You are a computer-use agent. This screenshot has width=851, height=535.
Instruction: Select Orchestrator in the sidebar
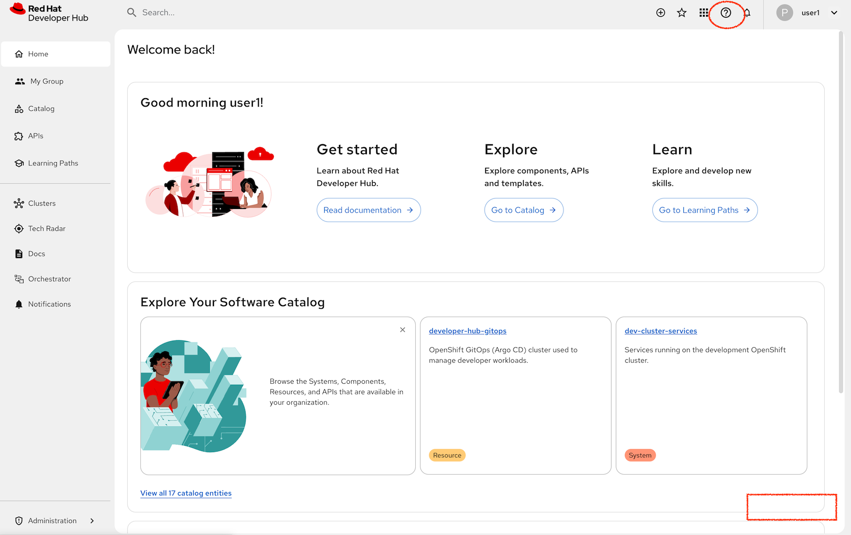point(49,279)
